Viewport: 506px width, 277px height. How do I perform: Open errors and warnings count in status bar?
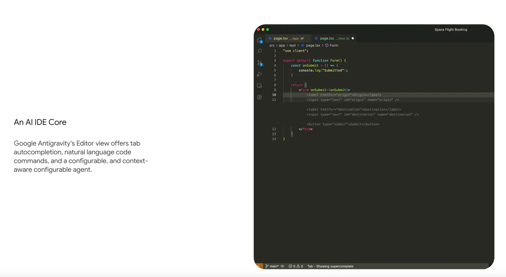pyautogui.click(x=296, y=266)
